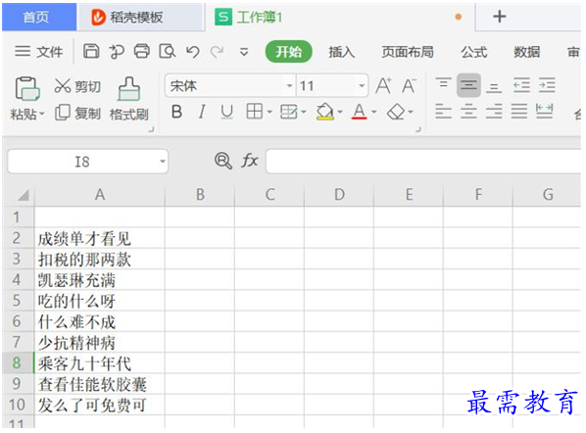The height and width of the screenshot is (433, 586).
Task: Open the 文件 menu
Action: (38, 52)
